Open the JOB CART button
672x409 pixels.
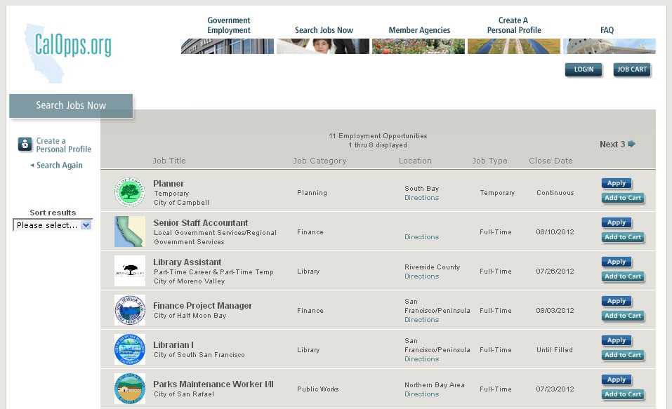tap(632, 69)
